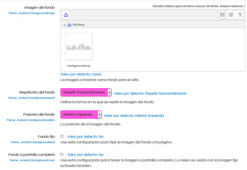Click the theme_evolved backgroundimage setting label
The width and height of the screenshot is (247, 170).
coord(32,13)
